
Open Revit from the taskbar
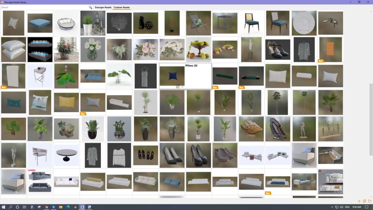pos(82,207)
